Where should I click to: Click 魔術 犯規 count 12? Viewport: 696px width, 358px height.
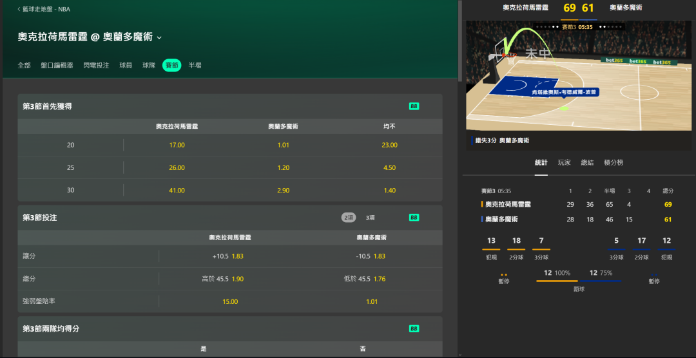coord(667,241)
